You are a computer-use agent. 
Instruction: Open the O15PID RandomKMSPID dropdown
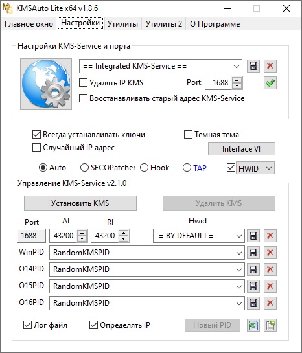[x=147, y=286]
